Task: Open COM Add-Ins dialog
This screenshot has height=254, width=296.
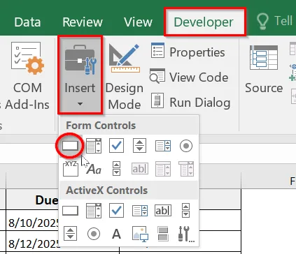Action: tap(27, 76)
